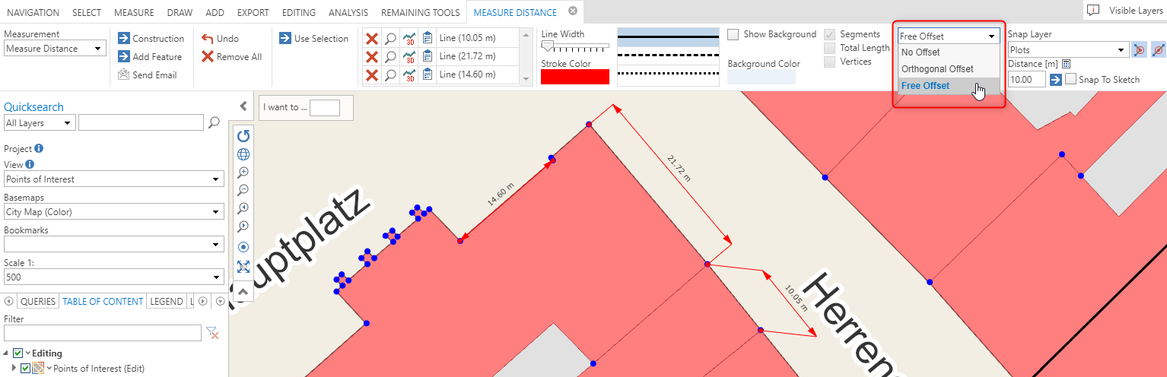This screenshot has height=377, width=1167.
Task: Click the Construction button
Action: coord(151,38)
